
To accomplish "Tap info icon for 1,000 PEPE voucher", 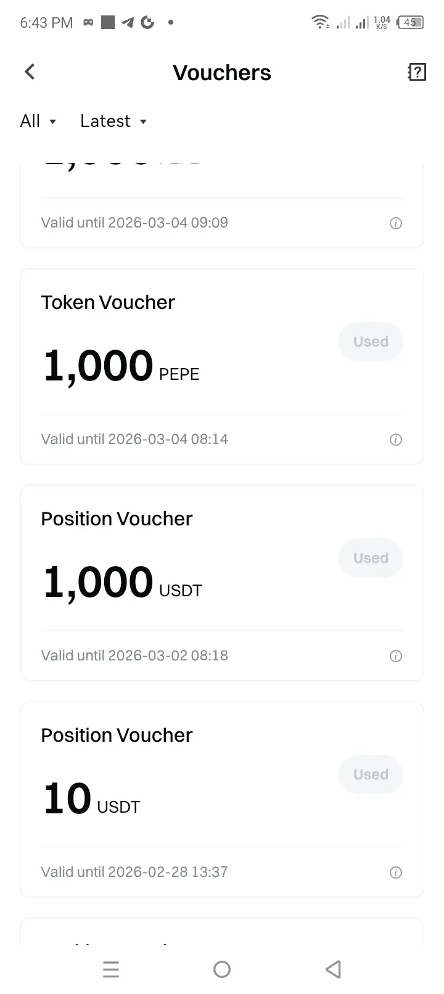I will (396, 440).
